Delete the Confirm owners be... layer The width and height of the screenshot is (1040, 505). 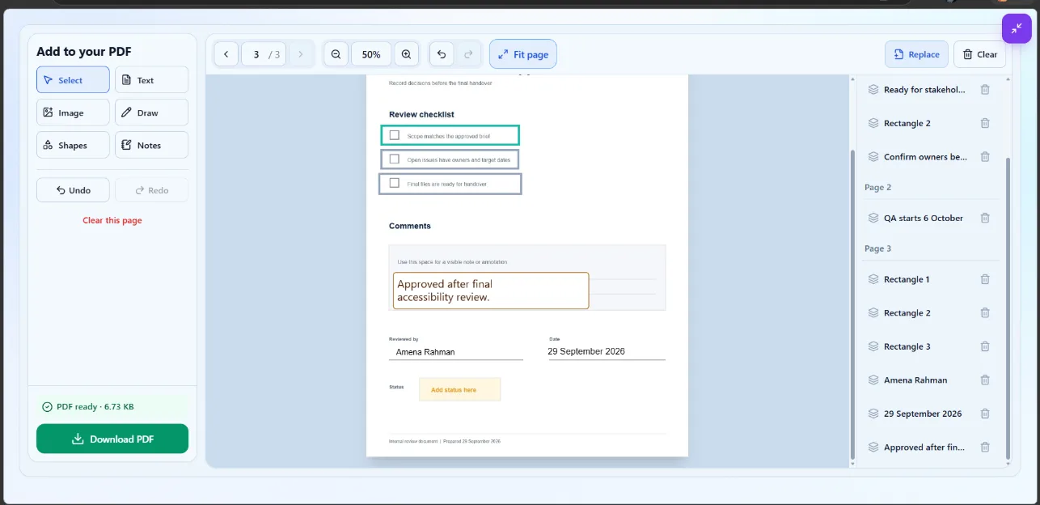coord(985,157)
